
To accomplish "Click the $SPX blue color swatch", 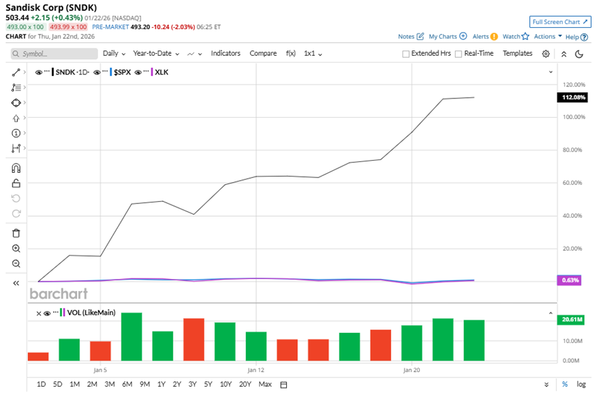I will (x=111, y=72).
